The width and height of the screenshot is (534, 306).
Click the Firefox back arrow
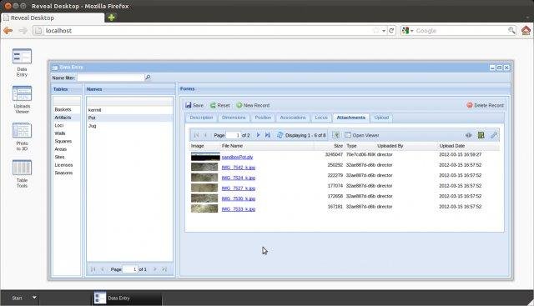(8, 31)
